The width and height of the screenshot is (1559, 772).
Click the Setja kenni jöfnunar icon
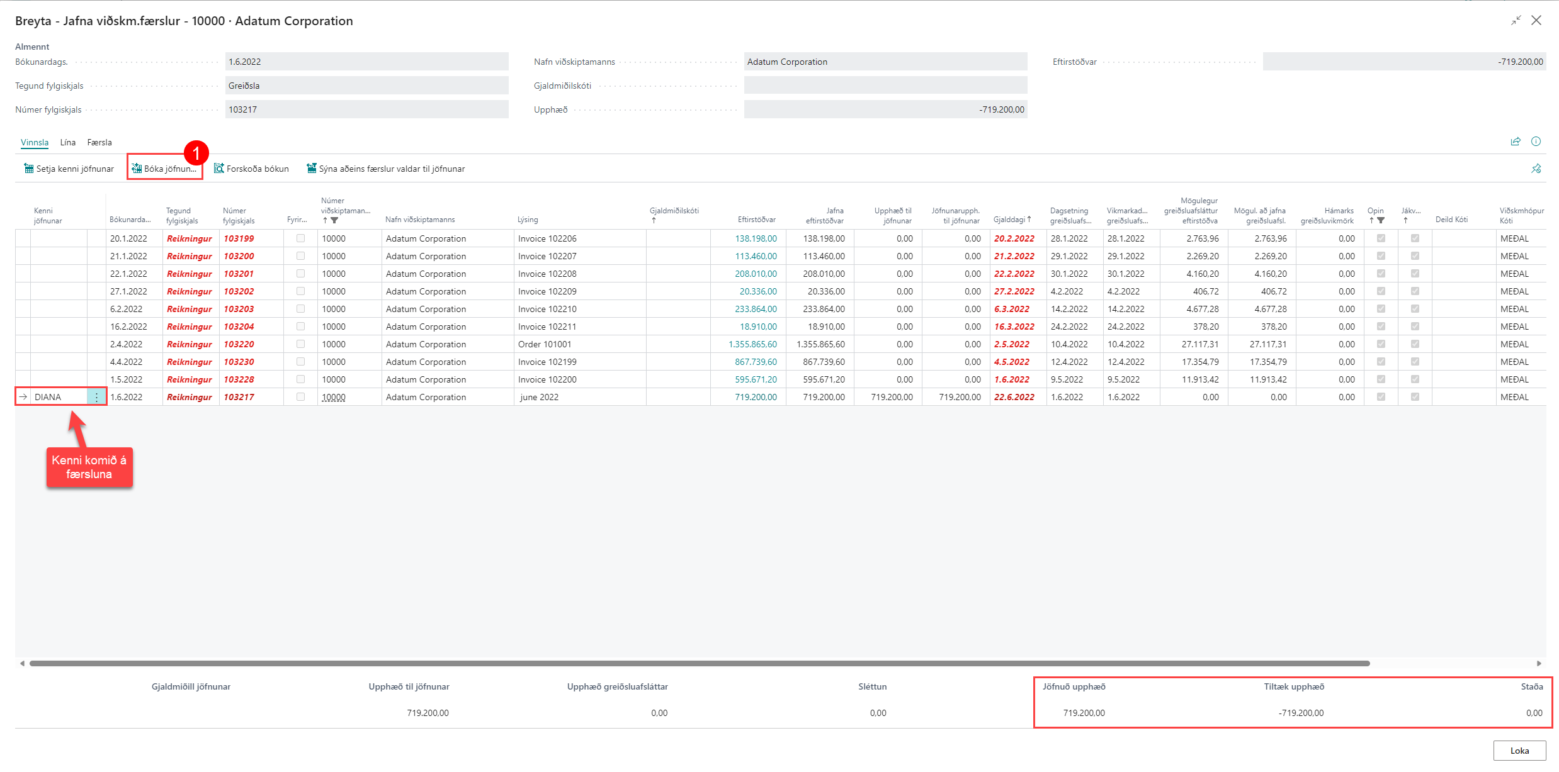(x=28, y=169)
